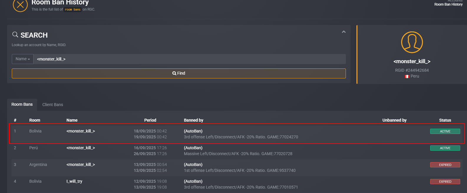
Task: Click the EXPIRED badge in the Argentina row
Action: click(445, 165)
